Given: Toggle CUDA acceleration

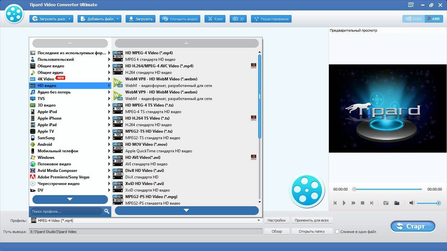Looking at the screenshot, I should [x=414, y=19].
